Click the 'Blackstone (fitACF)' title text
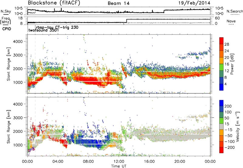The height and width of the screenshot is (168, 243). (x=54, y=3)
